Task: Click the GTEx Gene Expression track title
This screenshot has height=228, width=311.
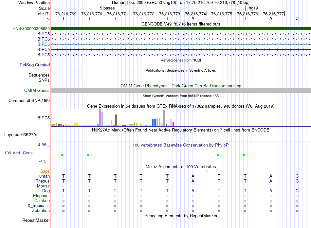Action: (181, 106)
